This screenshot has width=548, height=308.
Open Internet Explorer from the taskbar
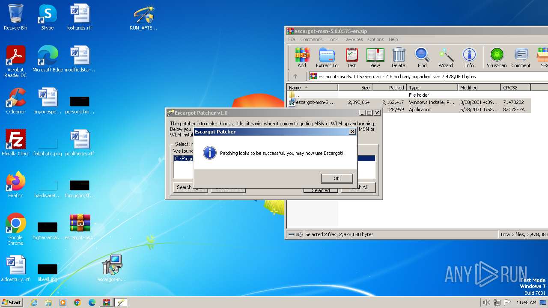tap(34, 302)
